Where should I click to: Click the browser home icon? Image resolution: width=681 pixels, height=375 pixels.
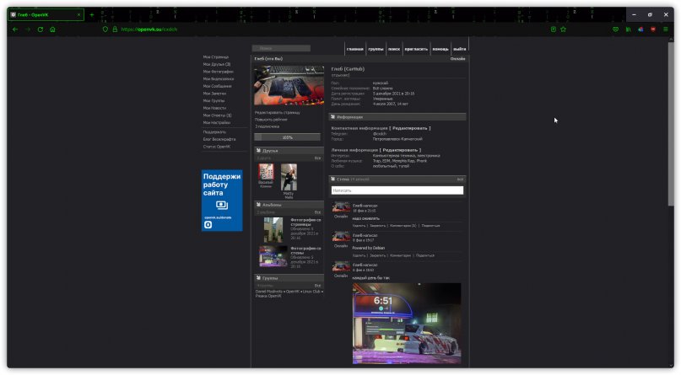pyautogui.click(x=52, y=29)
